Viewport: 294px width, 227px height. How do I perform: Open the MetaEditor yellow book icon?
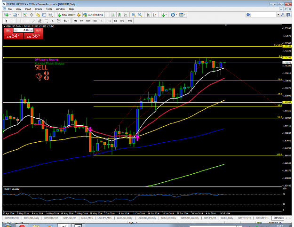(79, 15)
